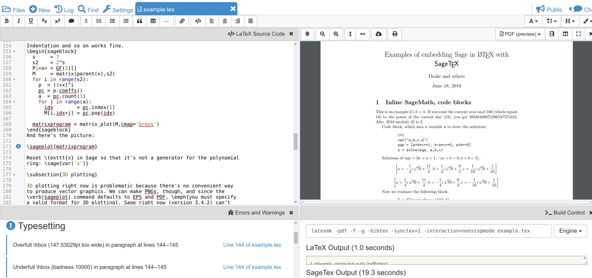Open Line 144 link for Underfull hbox
This screenshot has width=592, height=278.
[252, 267]
